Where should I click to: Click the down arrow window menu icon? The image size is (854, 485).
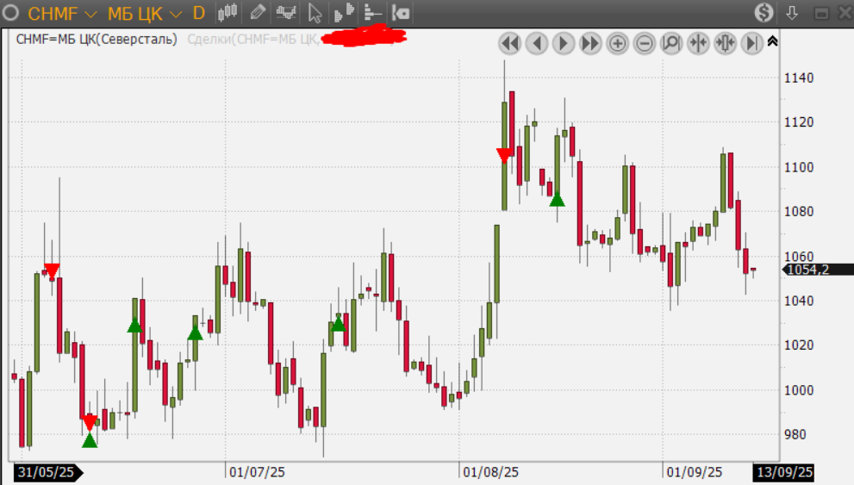click(793, 13)
